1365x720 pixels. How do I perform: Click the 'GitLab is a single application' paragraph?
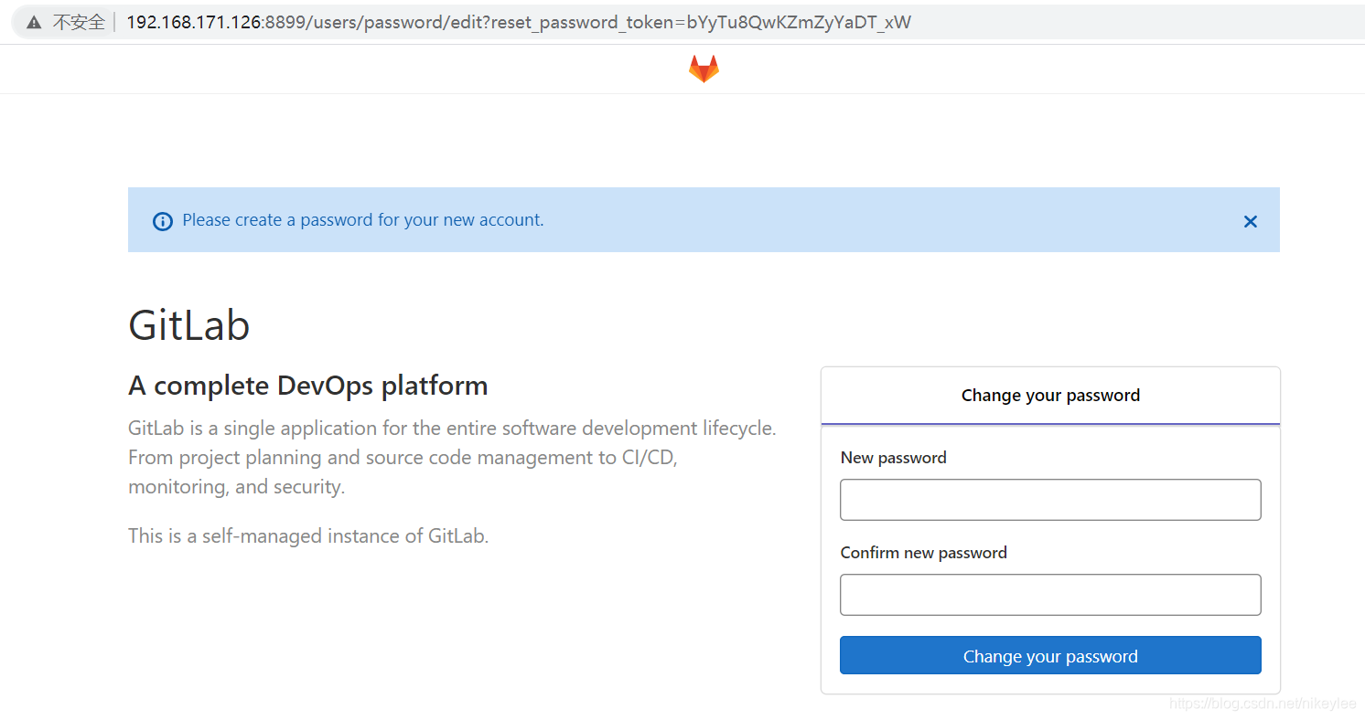452,458
